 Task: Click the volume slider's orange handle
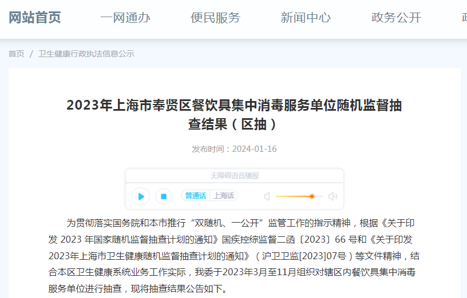(x=312, y=196)
